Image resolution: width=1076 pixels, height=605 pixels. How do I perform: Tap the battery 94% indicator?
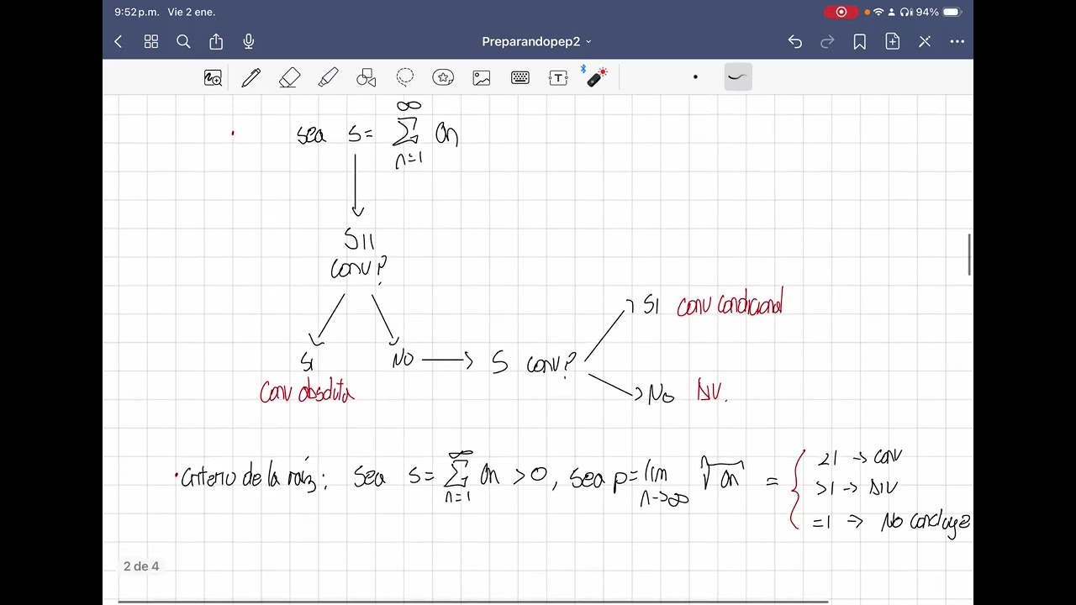coord(938,12)
